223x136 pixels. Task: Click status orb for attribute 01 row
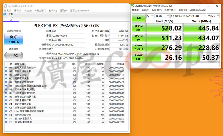point(6,67)
